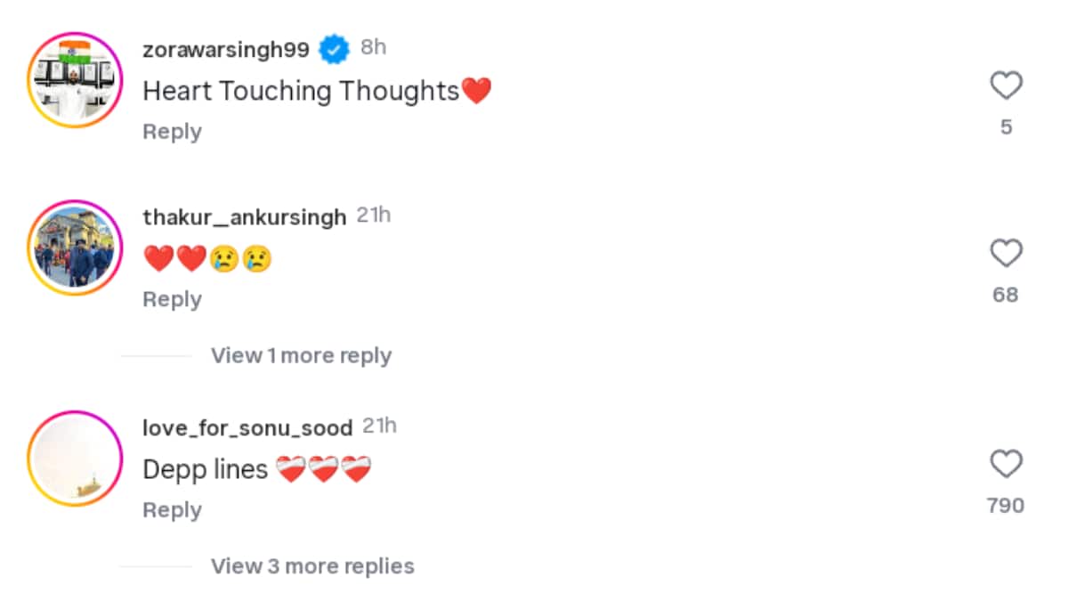Open the thakur_ankursingh username link
The image size is (1068, 601).
[x=244, y=217]
